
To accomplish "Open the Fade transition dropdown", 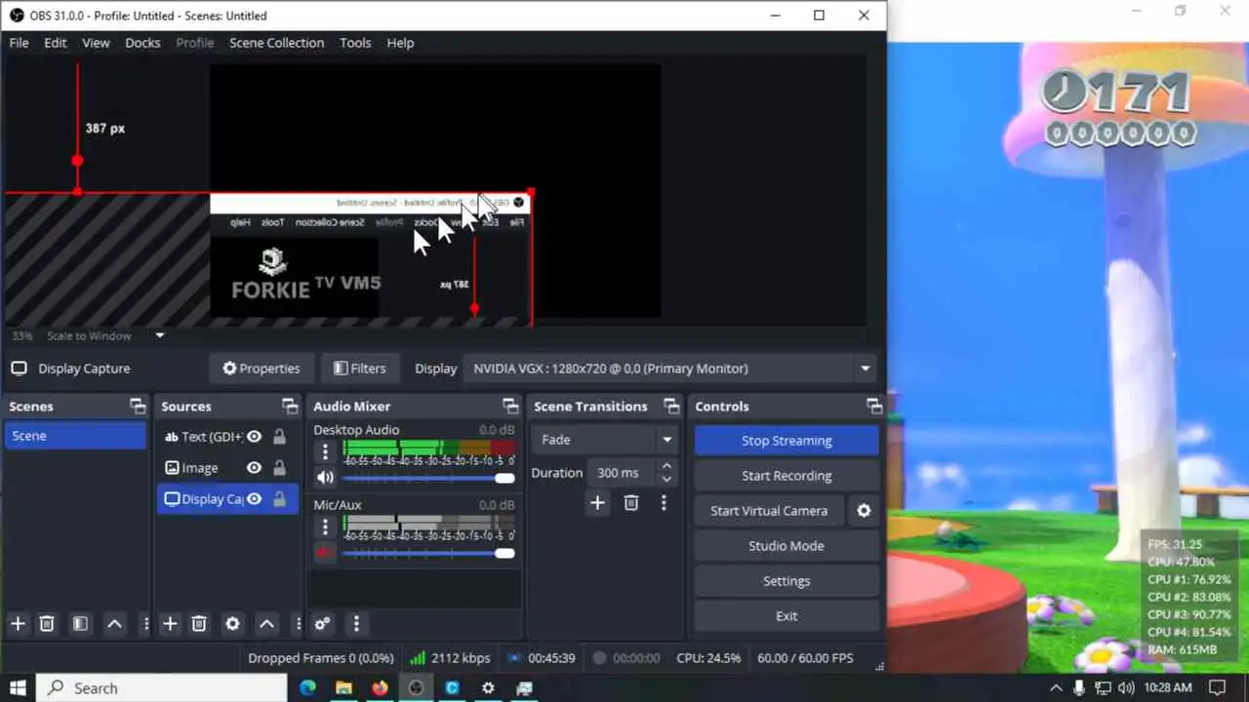I will click(x=604, y=440).
